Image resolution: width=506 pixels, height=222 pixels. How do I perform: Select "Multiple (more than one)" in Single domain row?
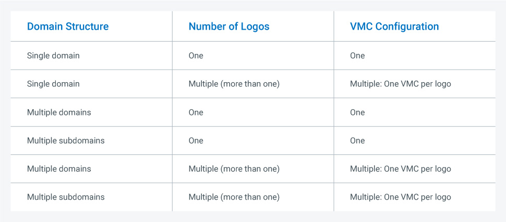tap(234, 84)
